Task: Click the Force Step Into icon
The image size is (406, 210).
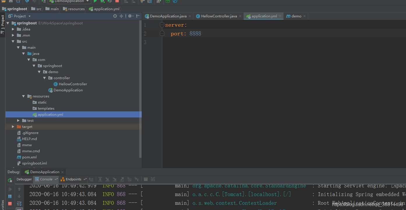Action: pyautogui.click(x=114, y=179)
